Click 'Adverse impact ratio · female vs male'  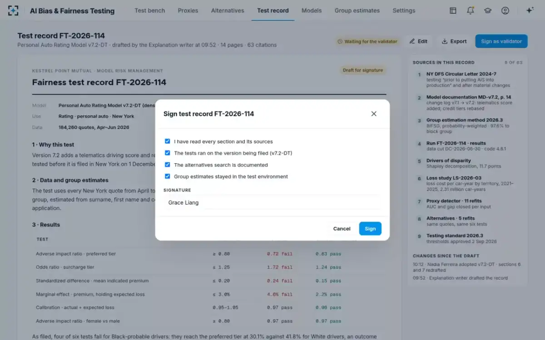(x=209, y=321)
